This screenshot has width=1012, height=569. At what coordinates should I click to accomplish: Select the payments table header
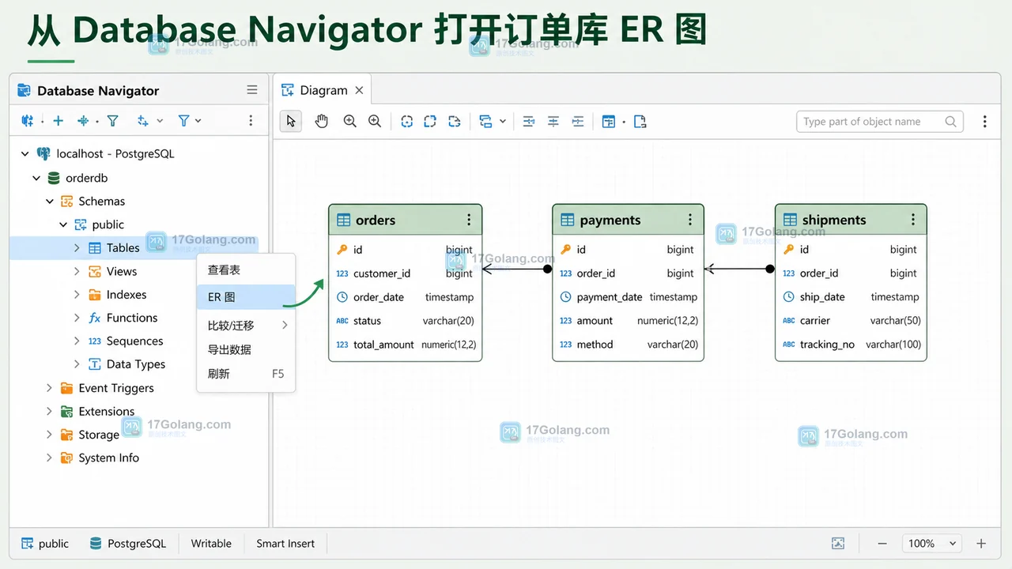[628, 220]
